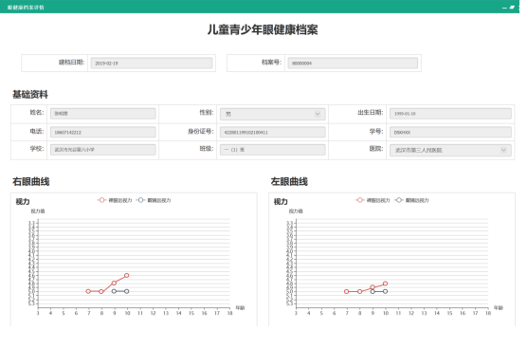Viewport: 528px width, 348px height.
Task: Select right eye blue point at age 9
Action: tap(114, 291)
